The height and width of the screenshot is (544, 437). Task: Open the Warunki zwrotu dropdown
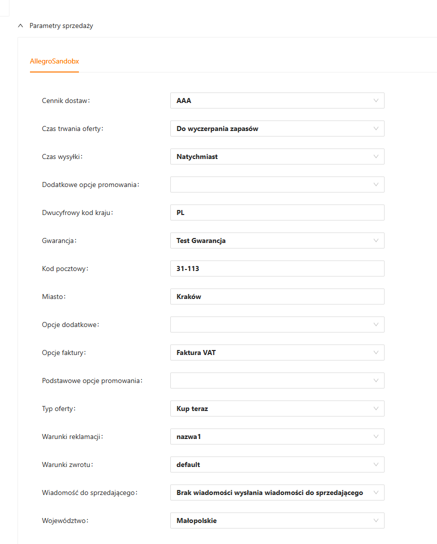point(277,464)
